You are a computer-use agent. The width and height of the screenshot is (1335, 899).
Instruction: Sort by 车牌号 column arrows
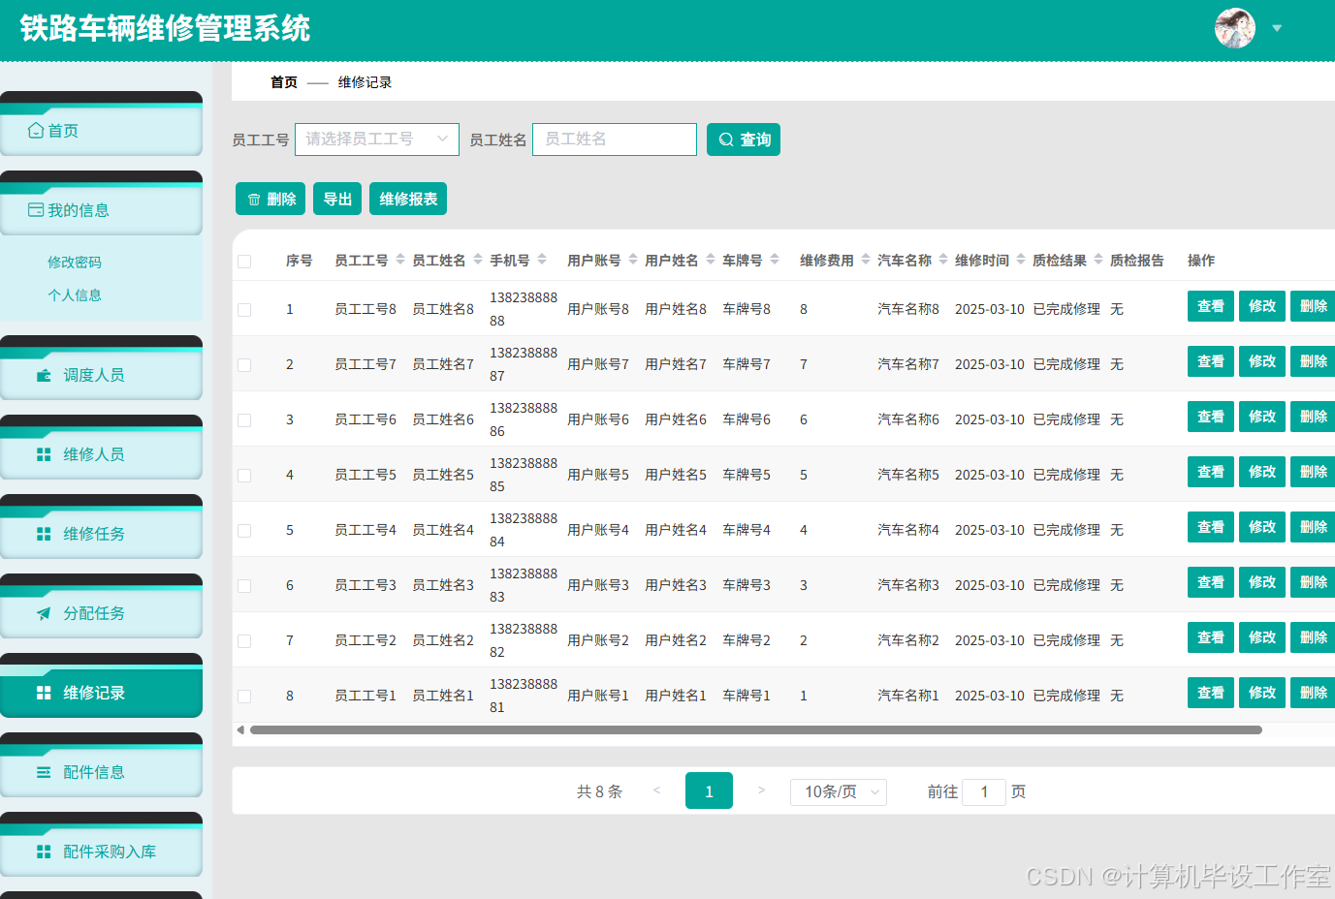point(775,260)
